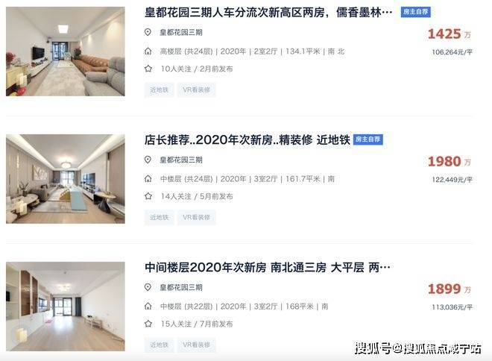The width and height of the screenshot is (492, 361).
Task: Open listing titled 店长推荐..2020年次新房
Action: tap(247, 140)
